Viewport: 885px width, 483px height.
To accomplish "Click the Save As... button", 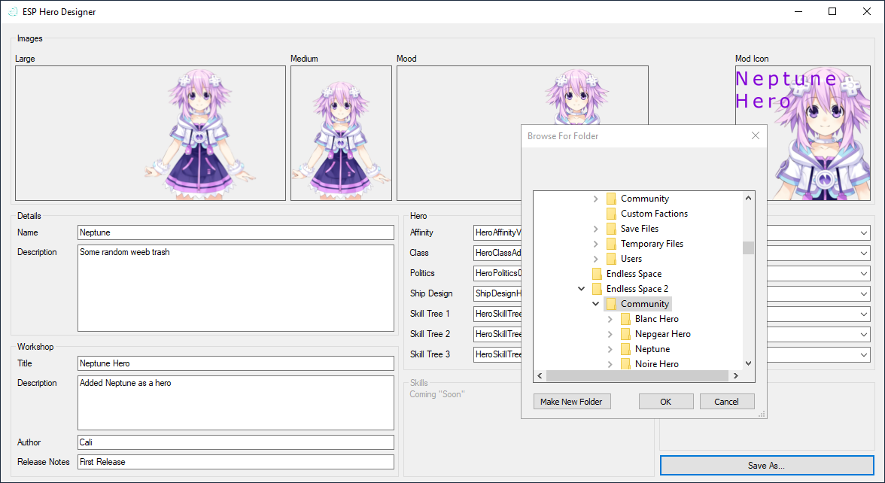I will (766, 466).
